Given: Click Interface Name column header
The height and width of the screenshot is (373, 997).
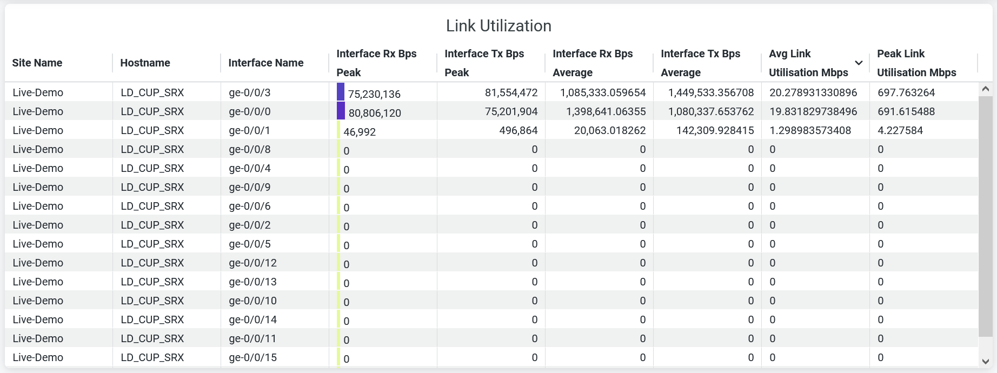Looking at the screenshot, I should point(265,63).
